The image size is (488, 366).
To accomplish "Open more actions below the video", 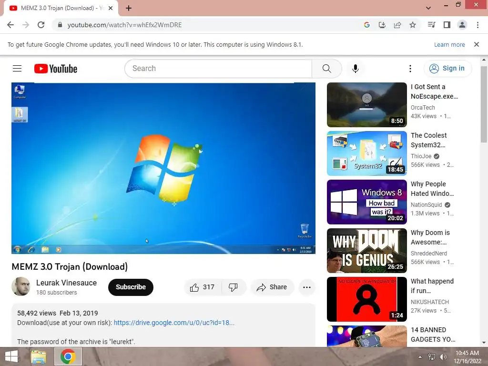I will (x=307, y=287).
